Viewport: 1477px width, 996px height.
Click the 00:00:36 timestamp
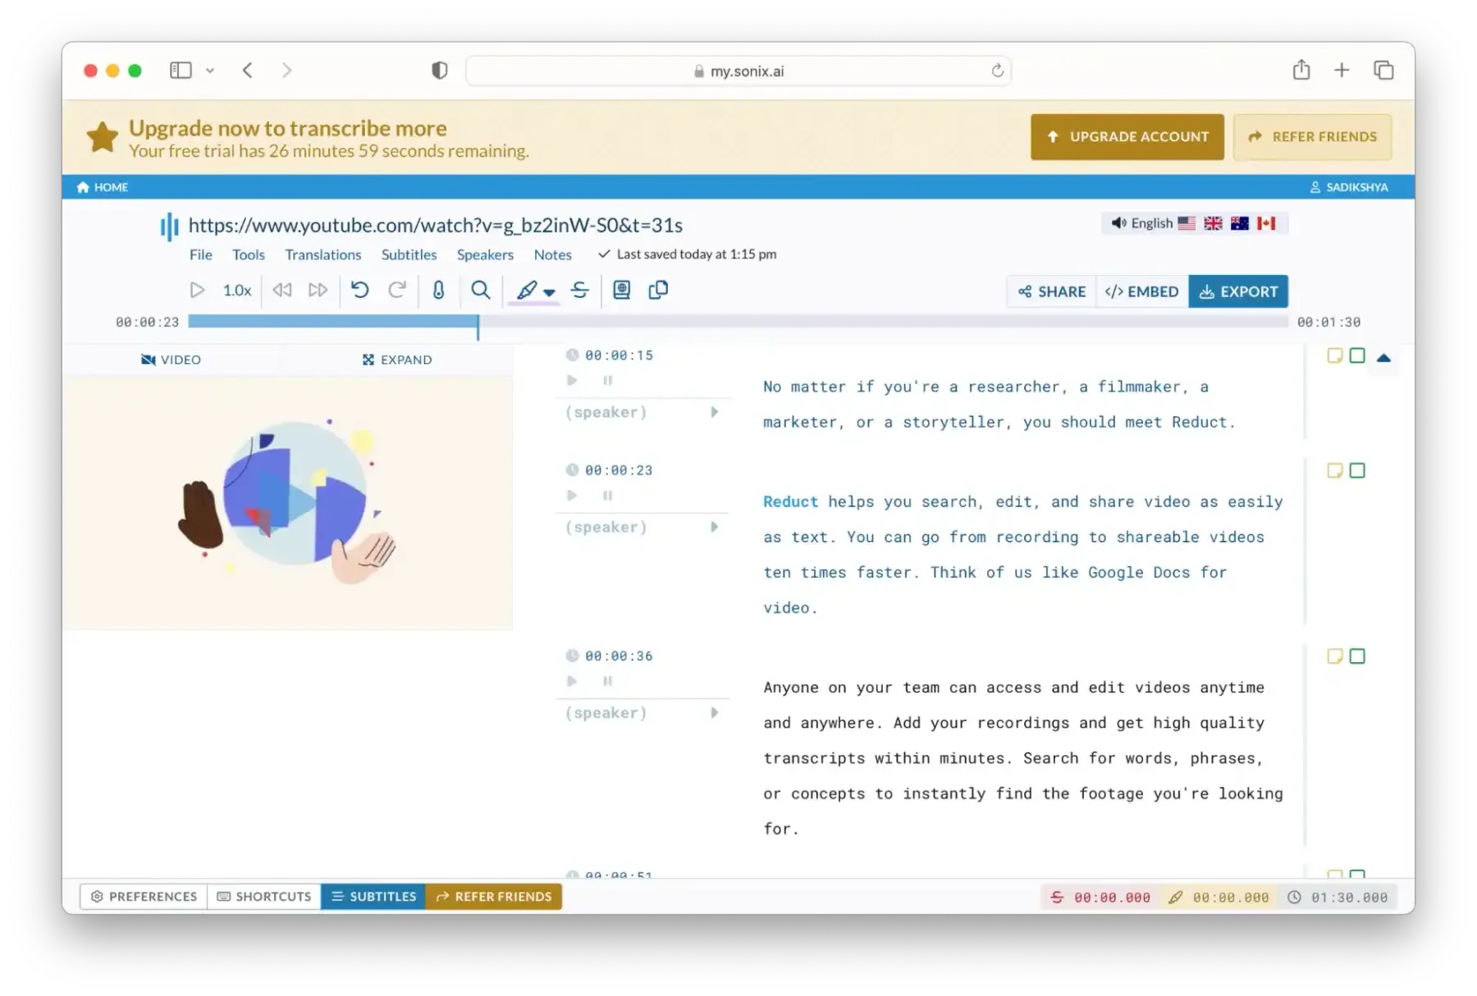click(x=619, y=656)
